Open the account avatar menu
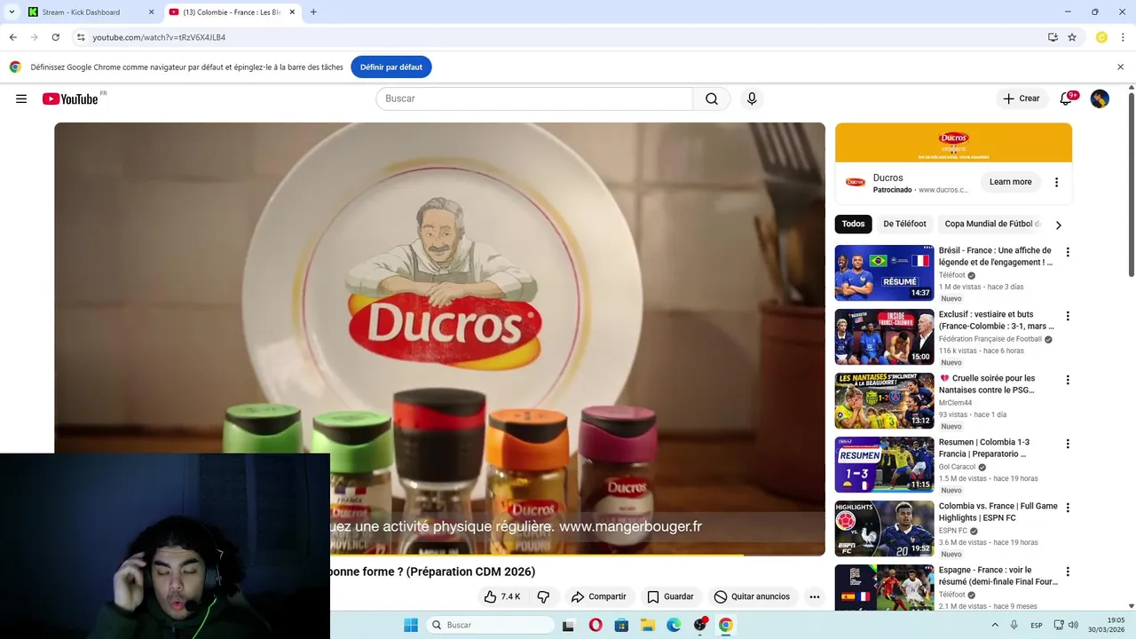Viewport: 1136px width, 639px height. click(x=1100, y=99)
